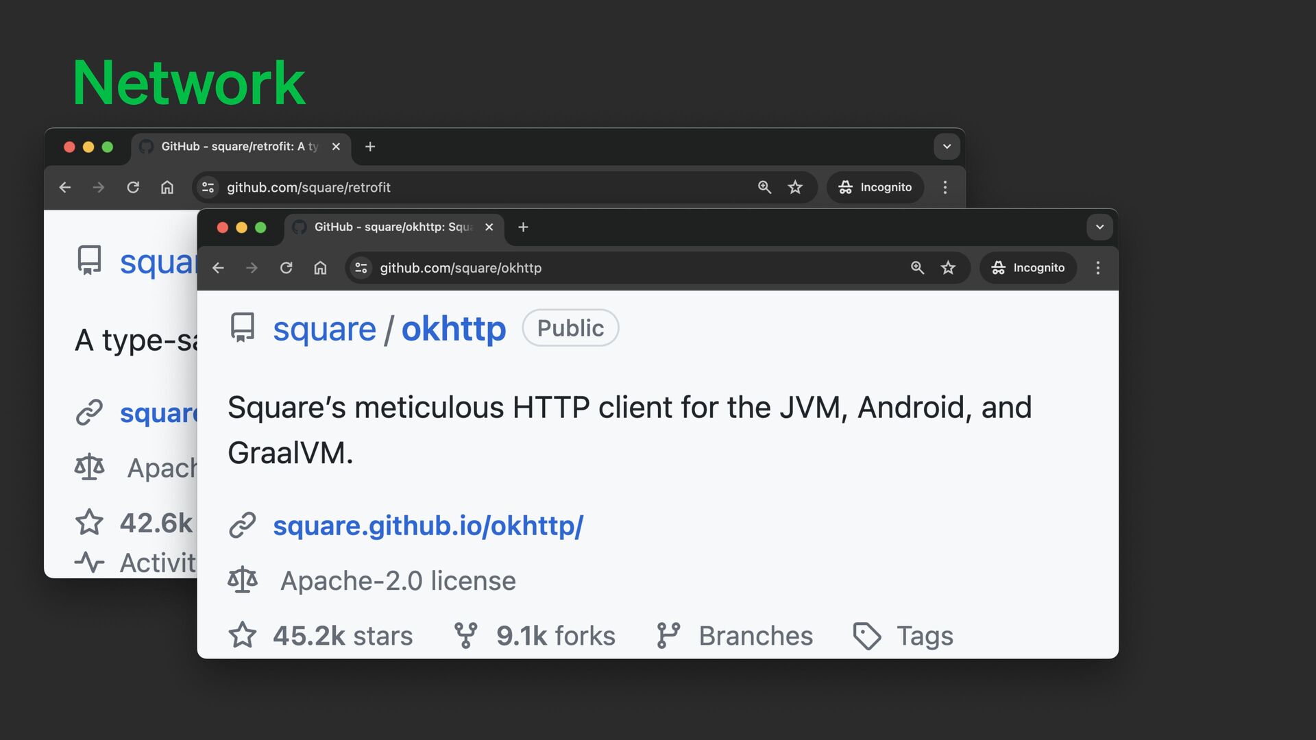Open the three-dot Chrome menu in the okhttp window
Screen dimensions: 1316x740
tap(1098, 268)
